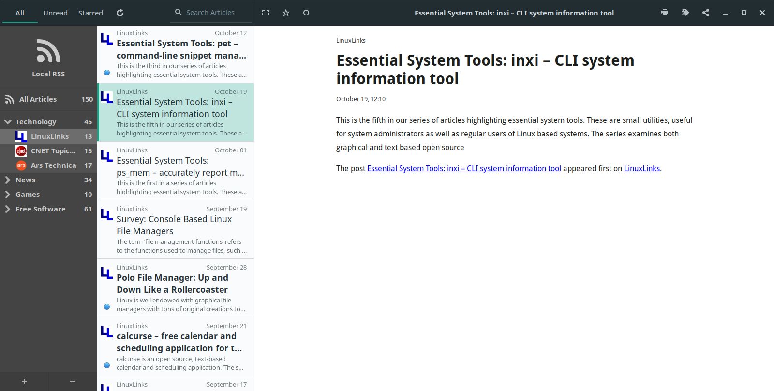This screenshot has height=391, width=774.
Task: Open Polo File Manager article
Action: pos(176,288)
